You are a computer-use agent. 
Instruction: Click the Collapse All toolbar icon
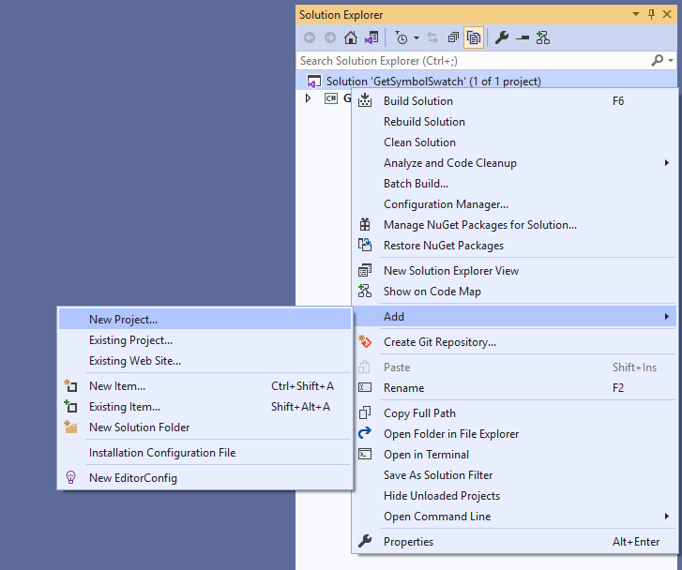pyautogui.click(x=453, y=37)
